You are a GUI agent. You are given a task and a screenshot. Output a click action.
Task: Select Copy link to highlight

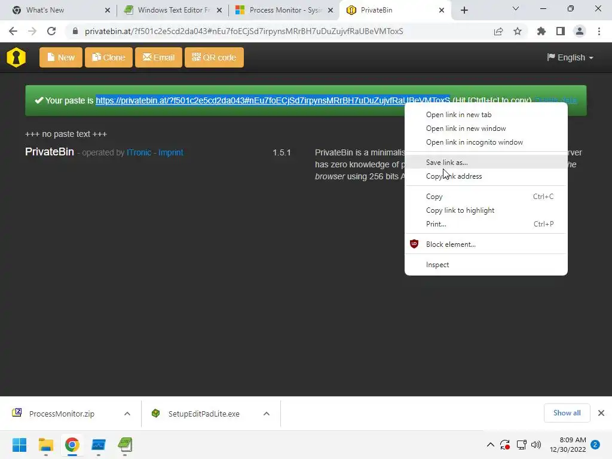486,210
